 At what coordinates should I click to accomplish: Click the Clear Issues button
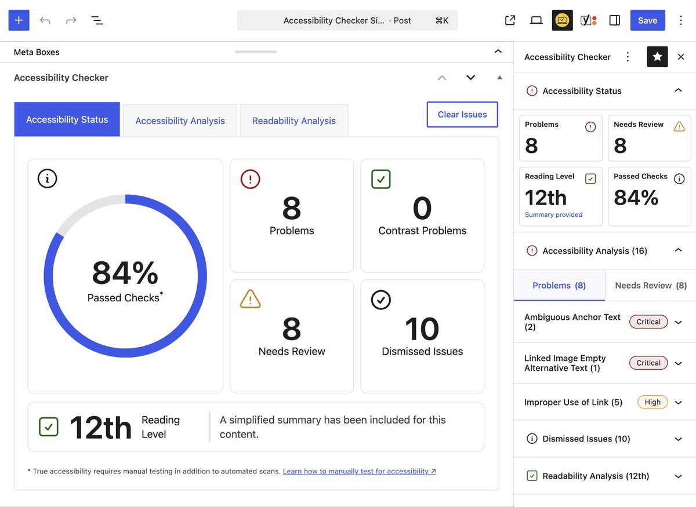[462, 114]
